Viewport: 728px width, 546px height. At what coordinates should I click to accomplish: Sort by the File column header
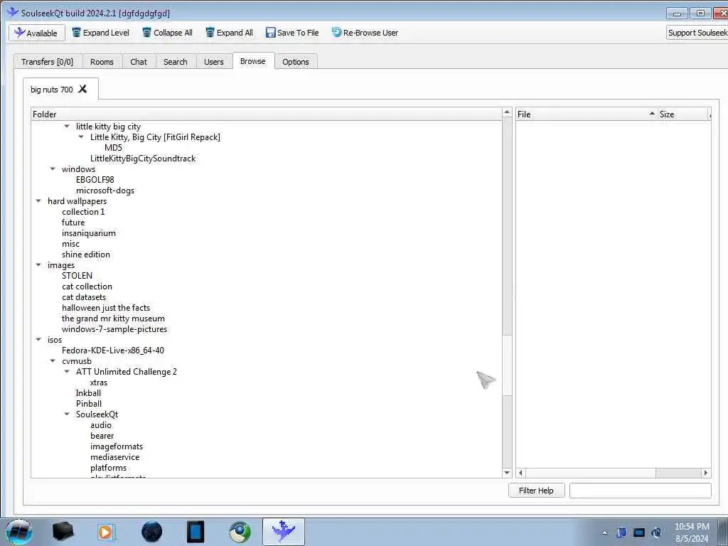pyautogui.click(x=587, y=114)
